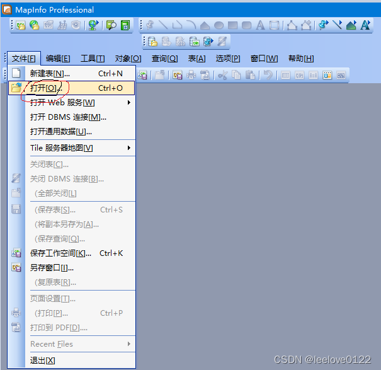Open Line Style icon with blue arrow
This screenshot has height=370, width=381.
(338, 25)
